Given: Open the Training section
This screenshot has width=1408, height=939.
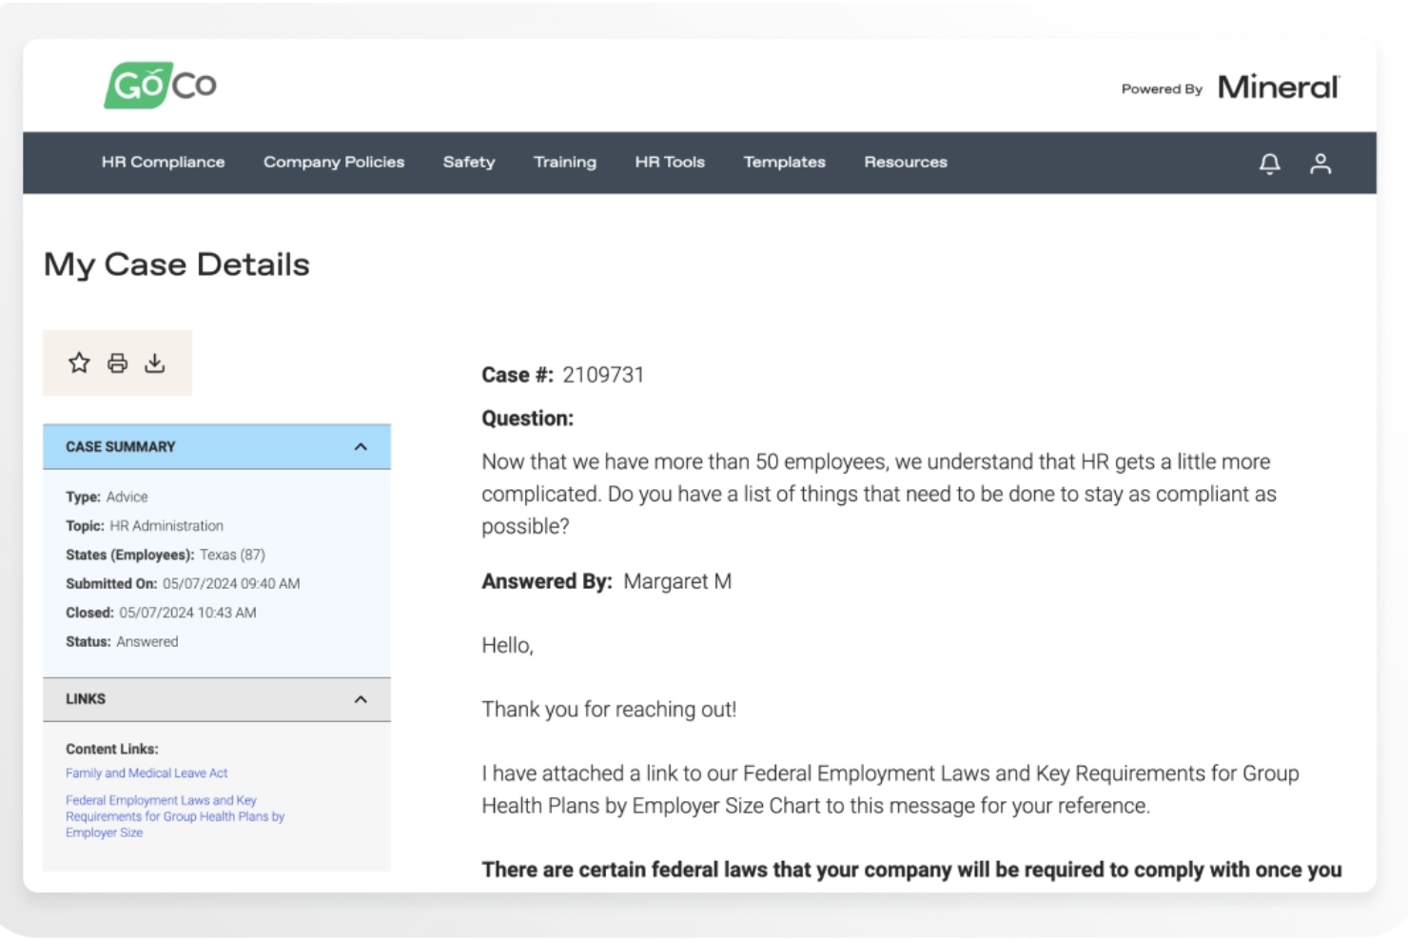Looking at the screenshot, I should (x=564, y=162).
